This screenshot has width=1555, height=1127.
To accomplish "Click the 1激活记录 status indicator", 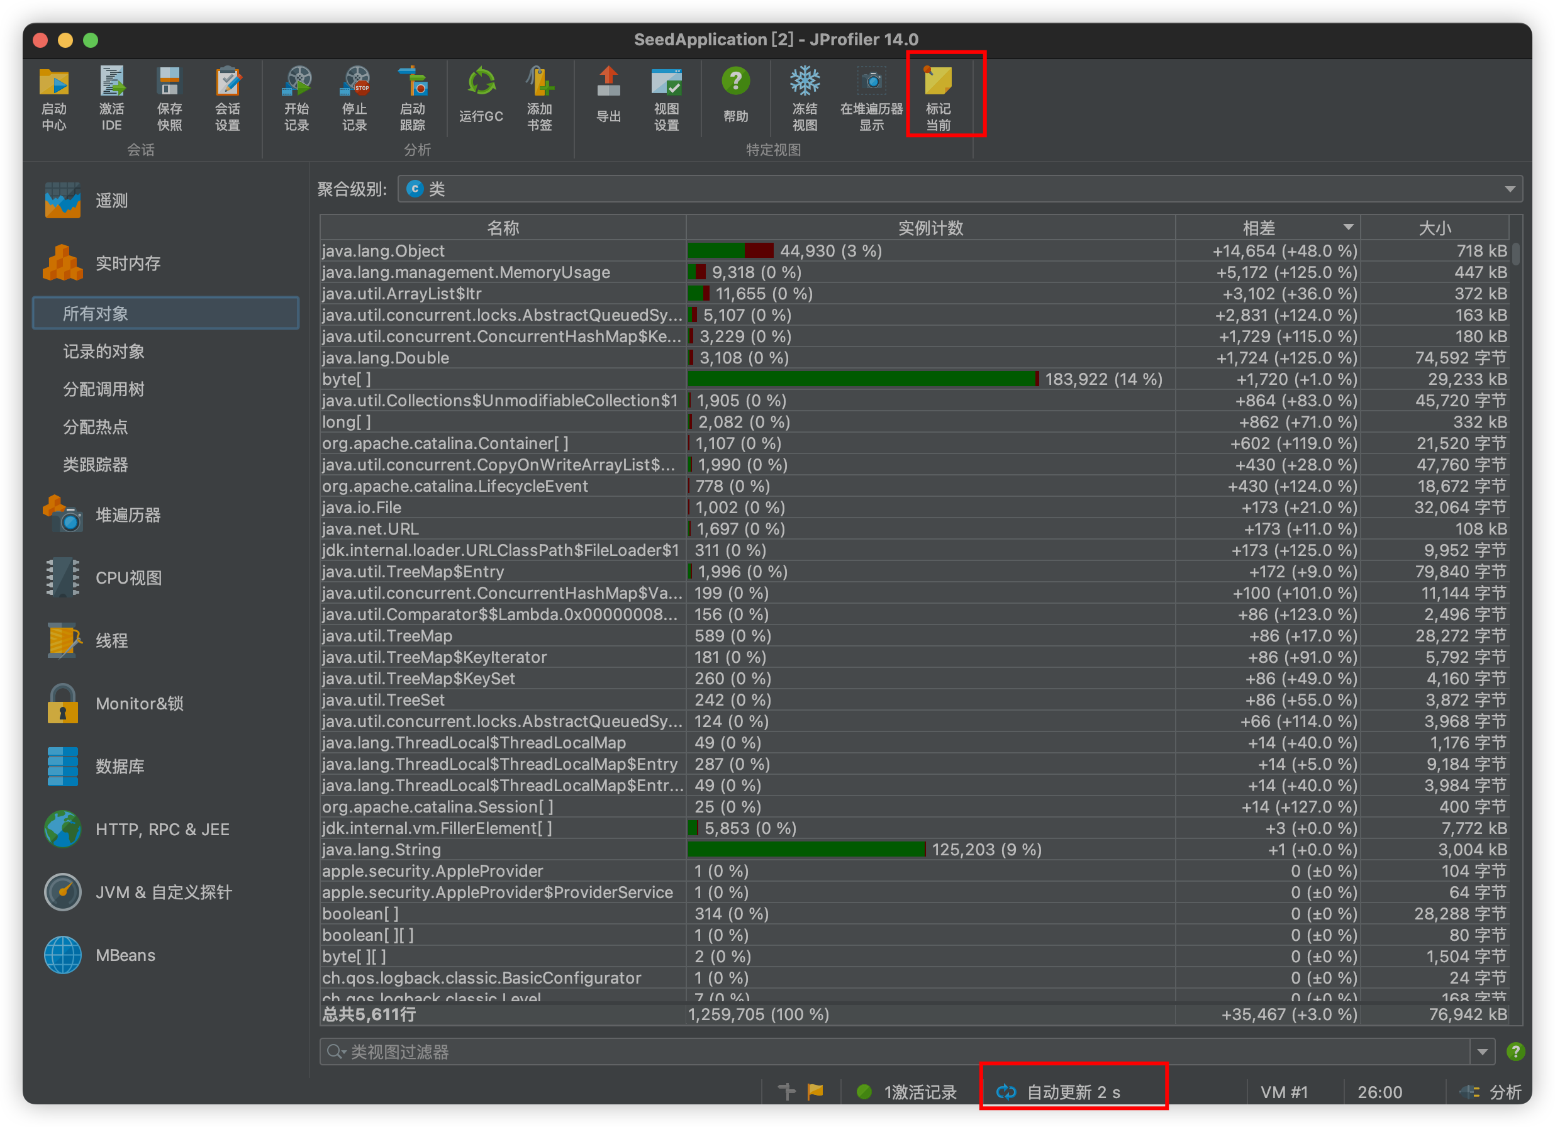I will (906, 1092).
